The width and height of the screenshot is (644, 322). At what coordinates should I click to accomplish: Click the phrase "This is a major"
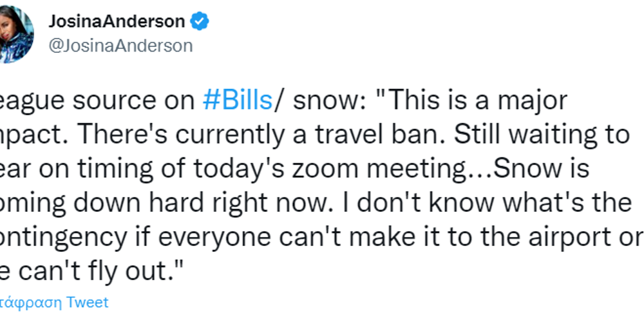[477, 100]
